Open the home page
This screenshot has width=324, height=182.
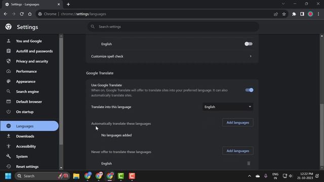30,14
